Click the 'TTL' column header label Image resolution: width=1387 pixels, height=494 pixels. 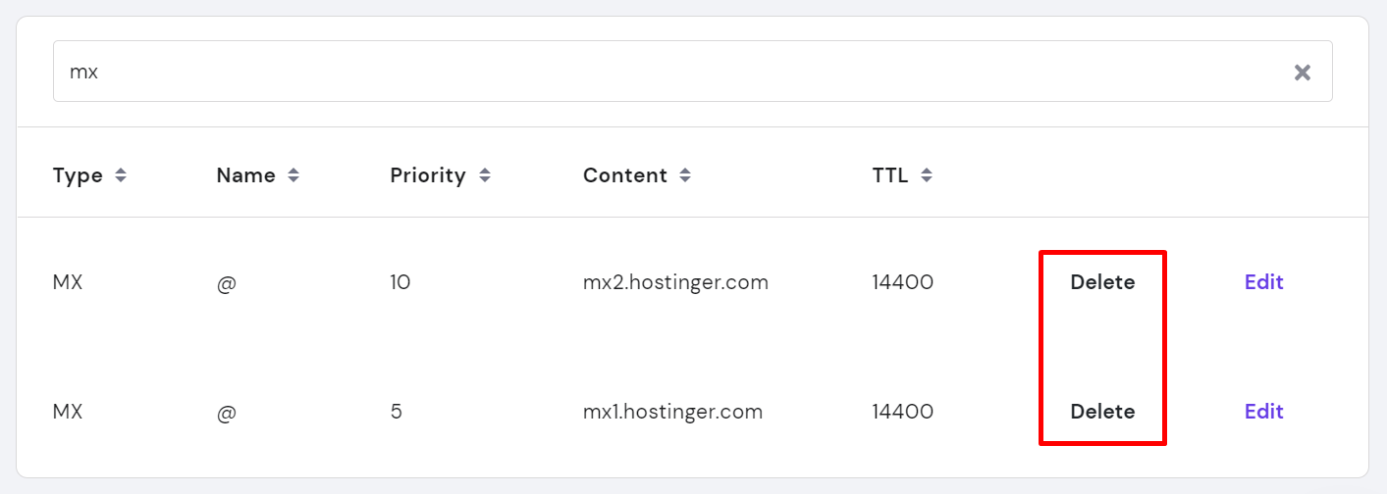point(890,175)
